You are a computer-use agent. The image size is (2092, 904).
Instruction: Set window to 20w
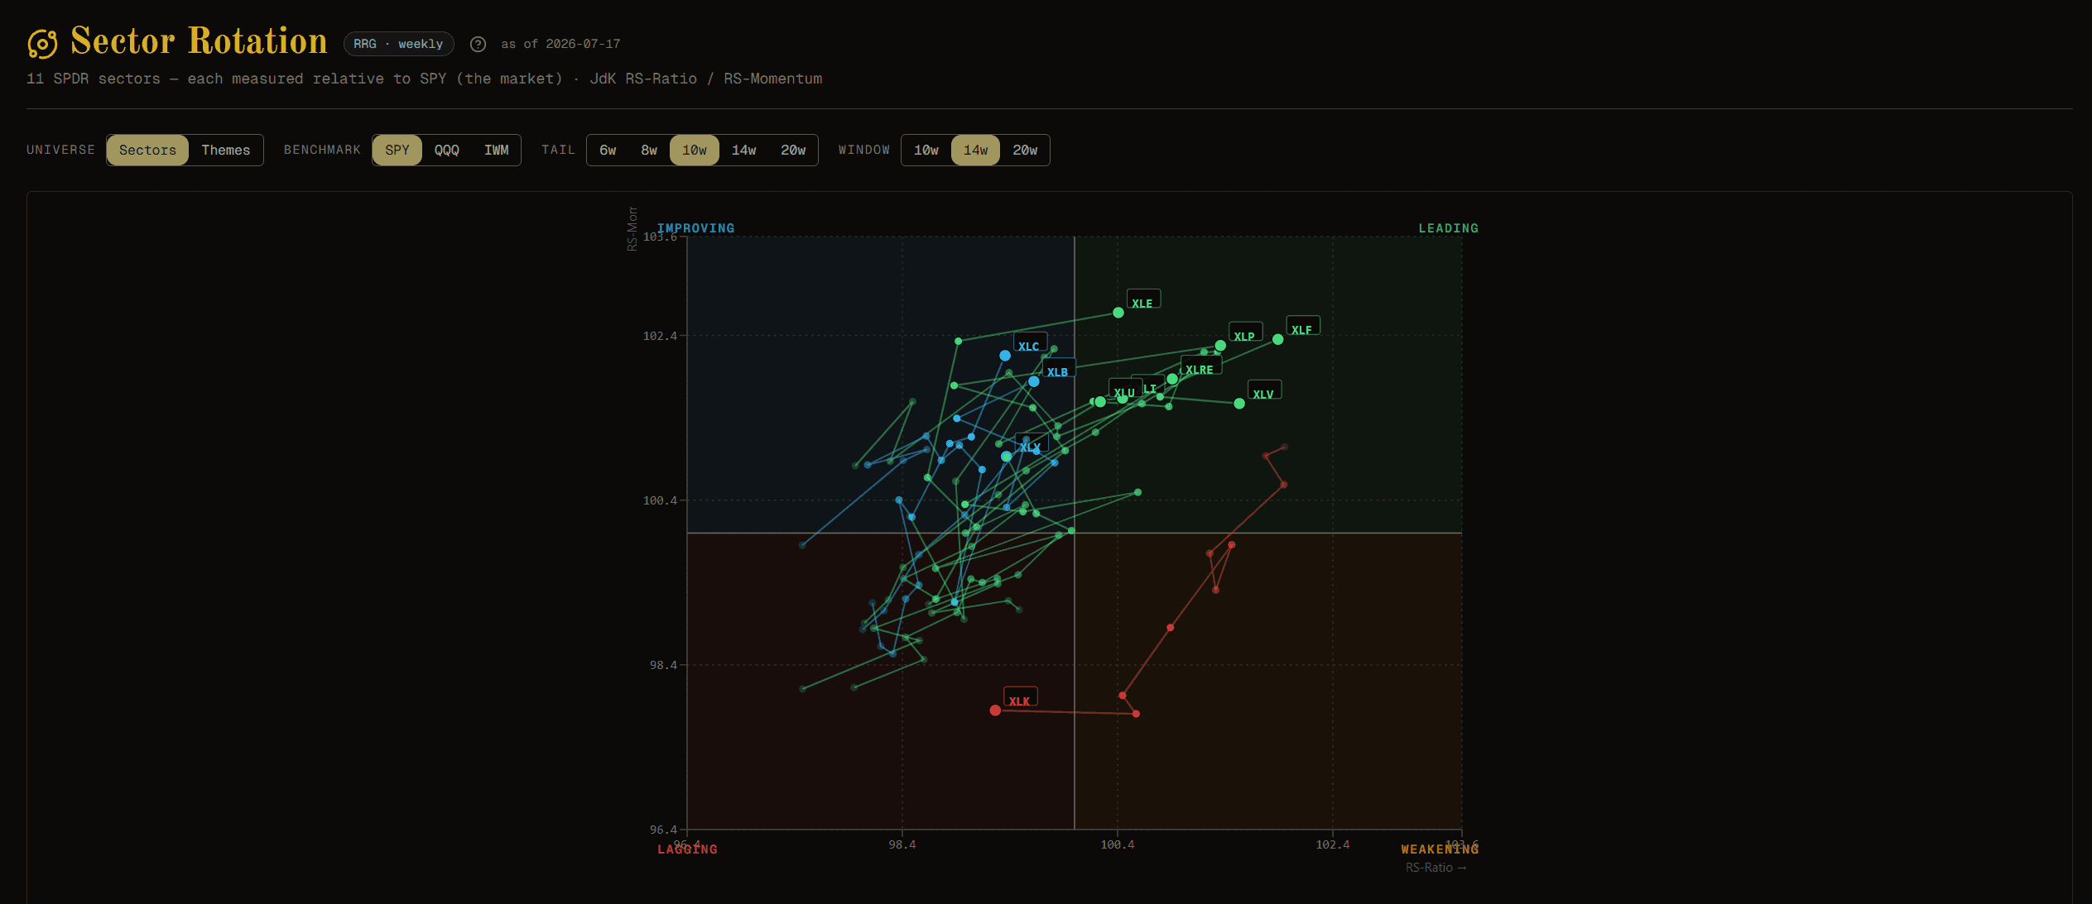[1025, 150]
